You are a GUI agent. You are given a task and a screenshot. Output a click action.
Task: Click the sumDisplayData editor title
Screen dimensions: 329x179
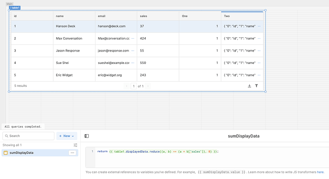coord(244,136)
